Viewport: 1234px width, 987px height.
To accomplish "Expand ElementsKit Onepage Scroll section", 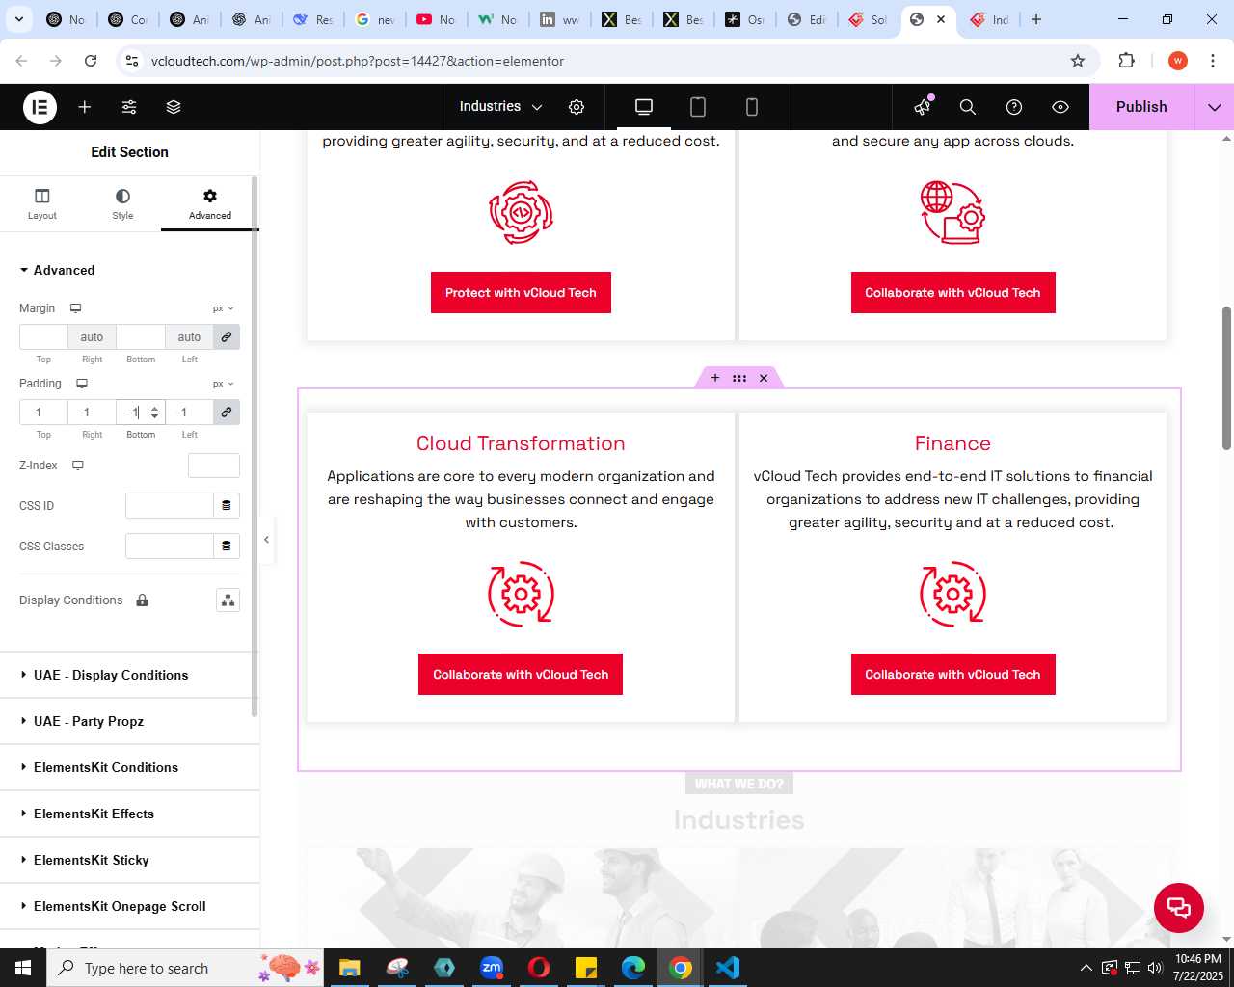I will [129, 906].
